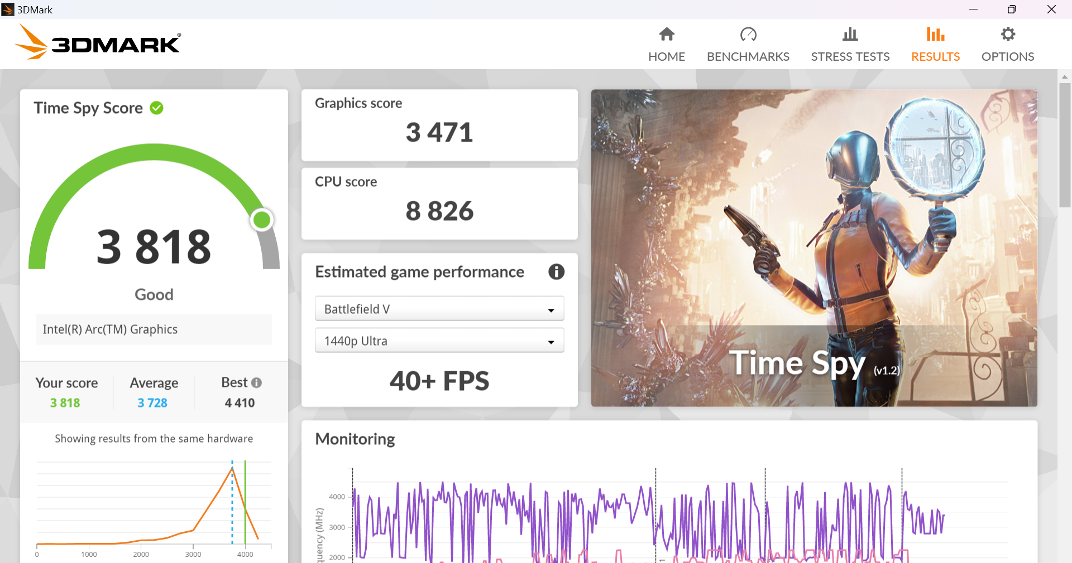Click the arrow on the Battlefield V selector
This screenshot has height=563, width=1072.
click(x=551, y=310)
